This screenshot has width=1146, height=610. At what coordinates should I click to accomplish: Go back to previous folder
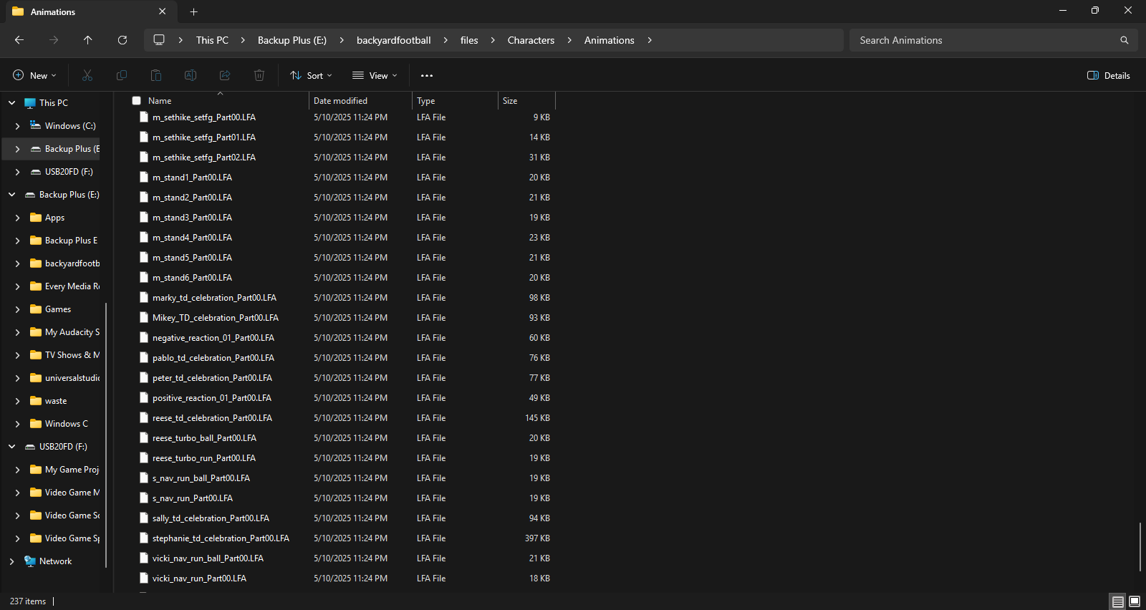point(19,40)
